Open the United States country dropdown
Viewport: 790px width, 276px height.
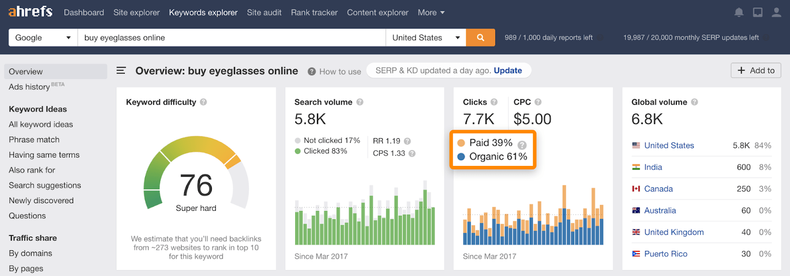pos(426,38)
